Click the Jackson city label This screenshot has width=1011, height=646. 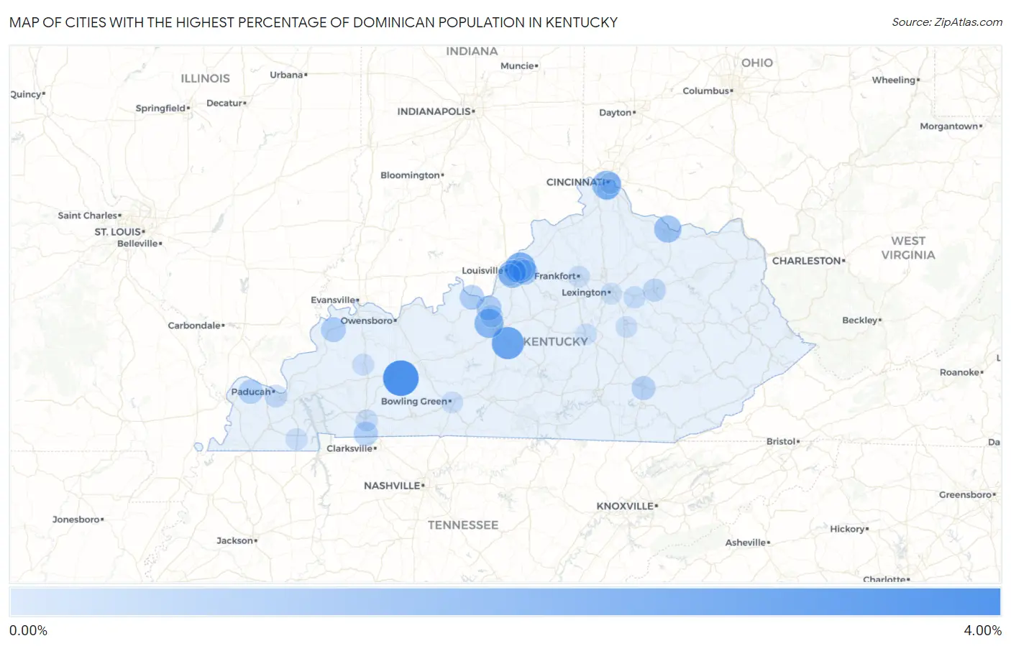pyautogui.click(x=237, y=540)
